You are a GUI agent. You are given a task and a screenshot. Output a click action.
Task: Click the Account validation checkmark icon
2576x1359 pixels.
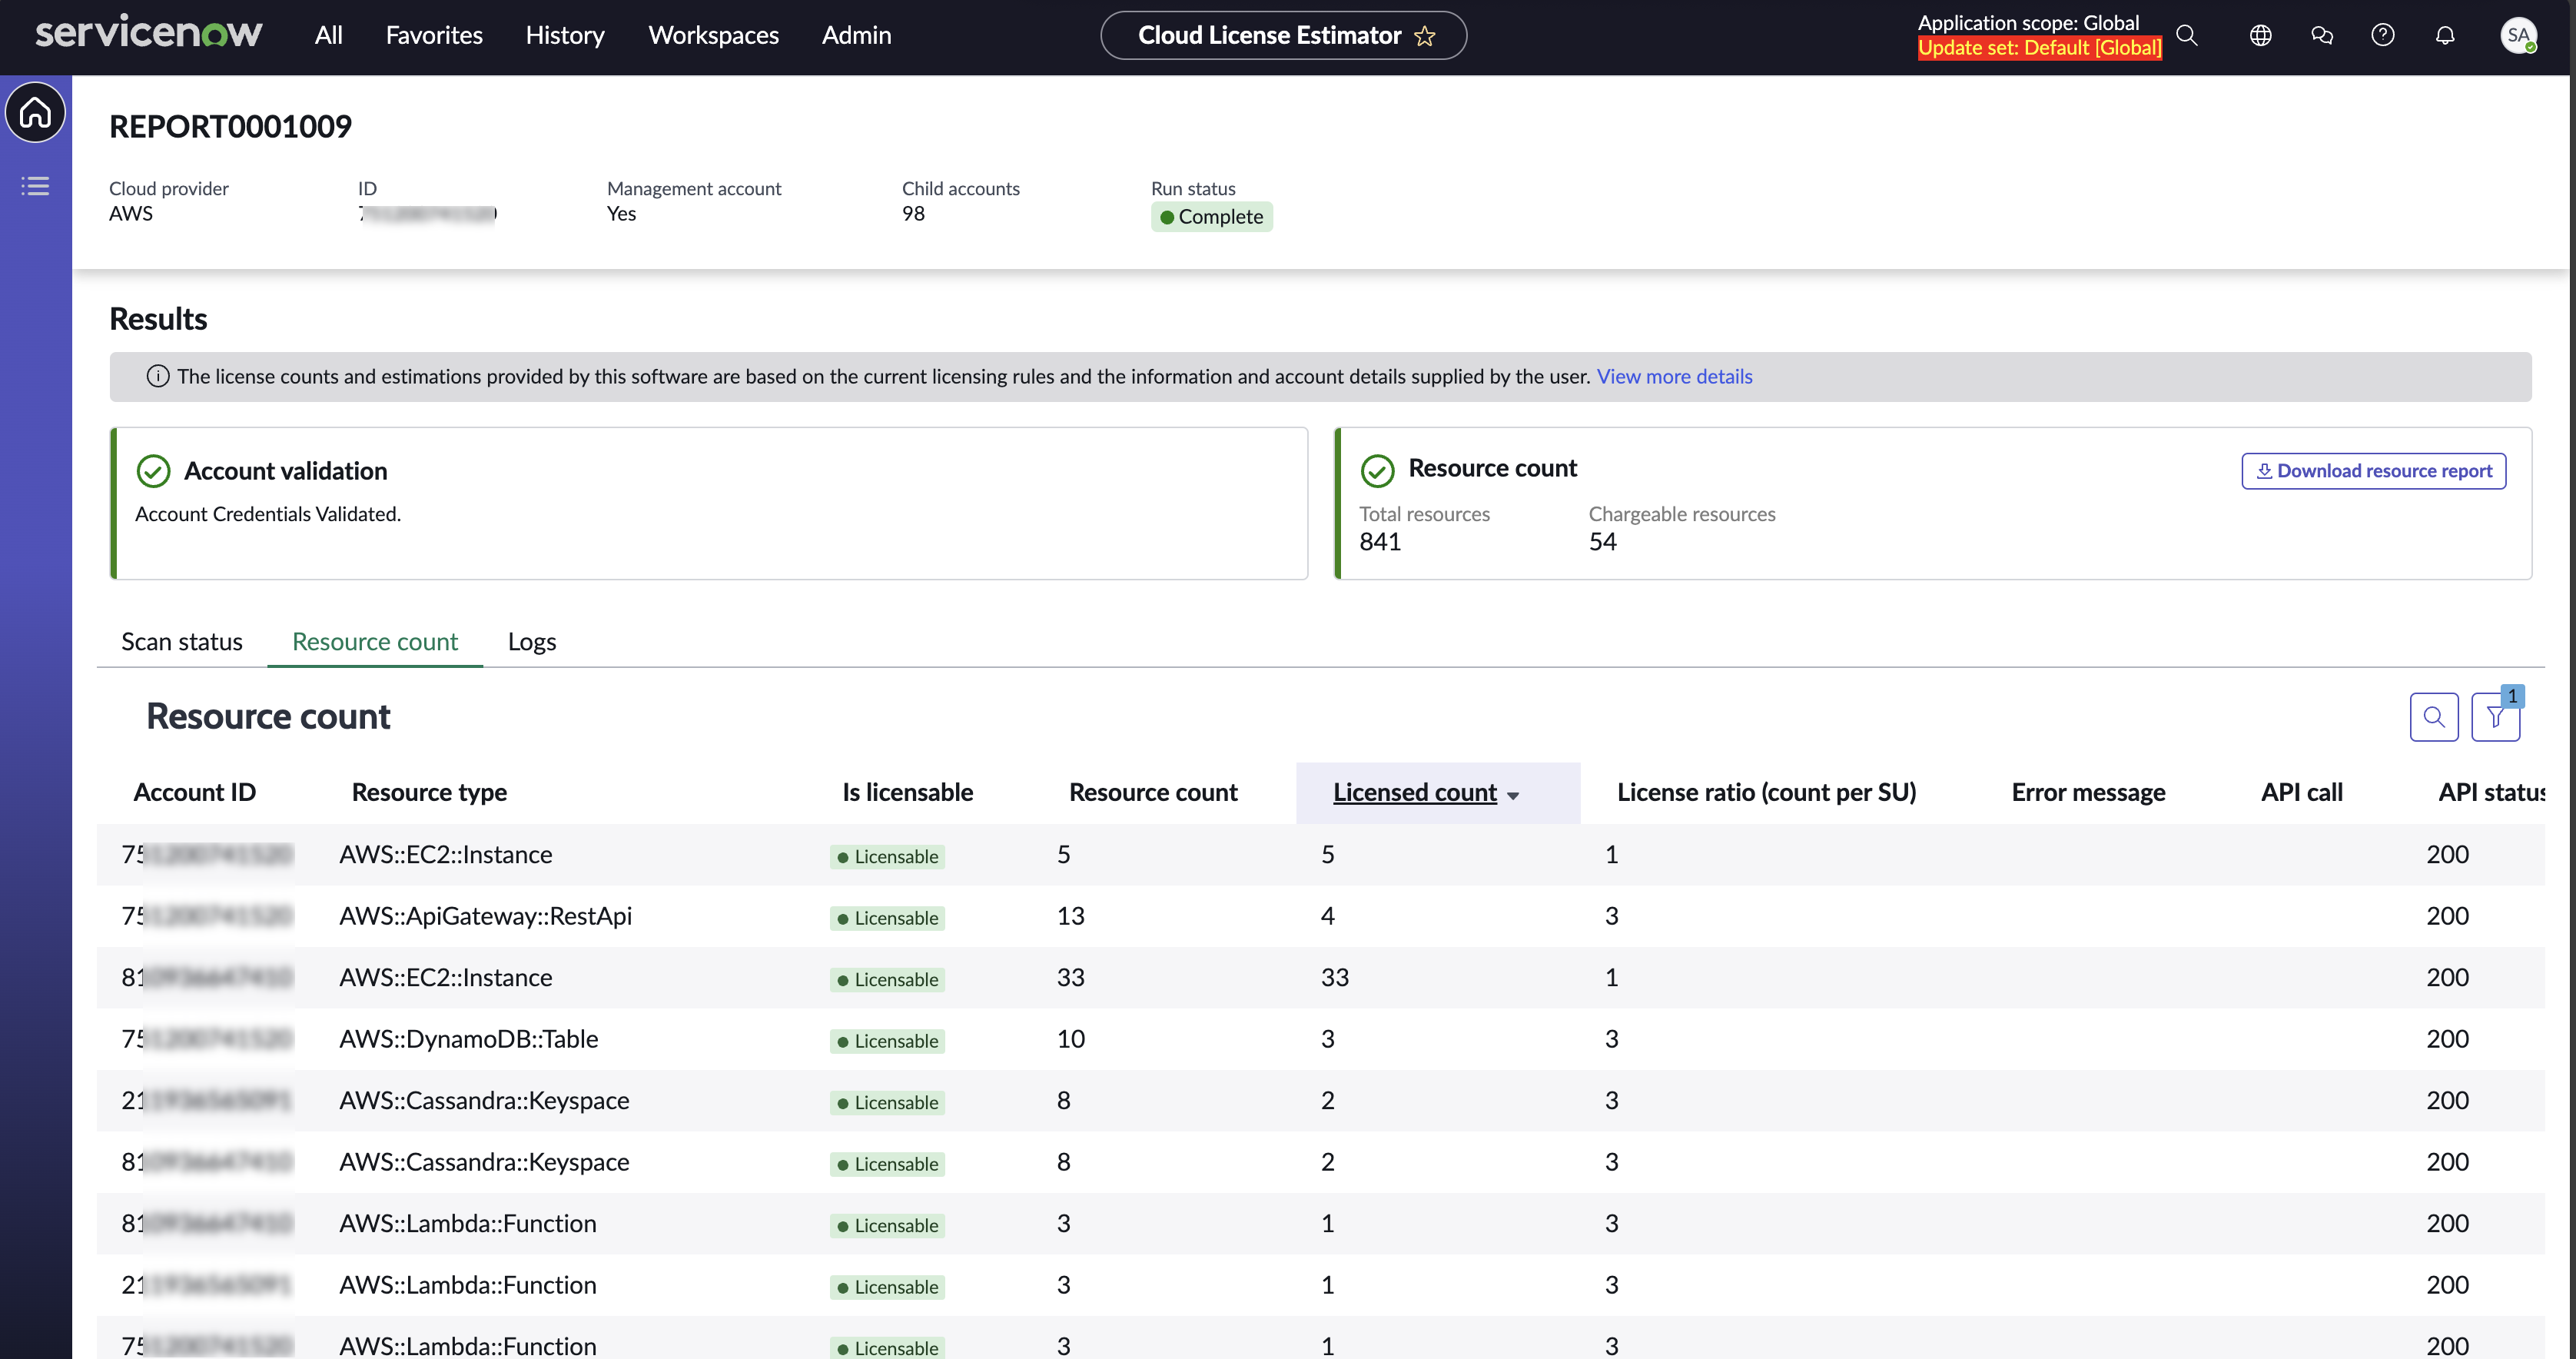point(153,471)
